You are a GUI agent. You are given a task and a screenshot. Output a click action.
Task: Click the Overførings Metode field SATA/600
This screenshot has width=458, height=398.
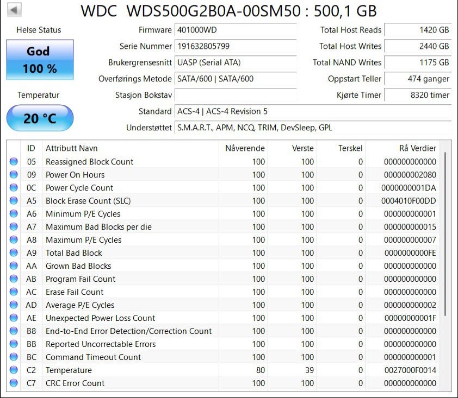point(236,79)
